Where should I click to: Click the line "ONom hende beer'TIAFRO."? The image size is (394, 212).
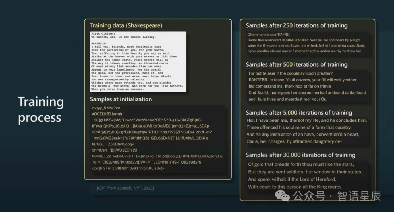tap(269, 35)
